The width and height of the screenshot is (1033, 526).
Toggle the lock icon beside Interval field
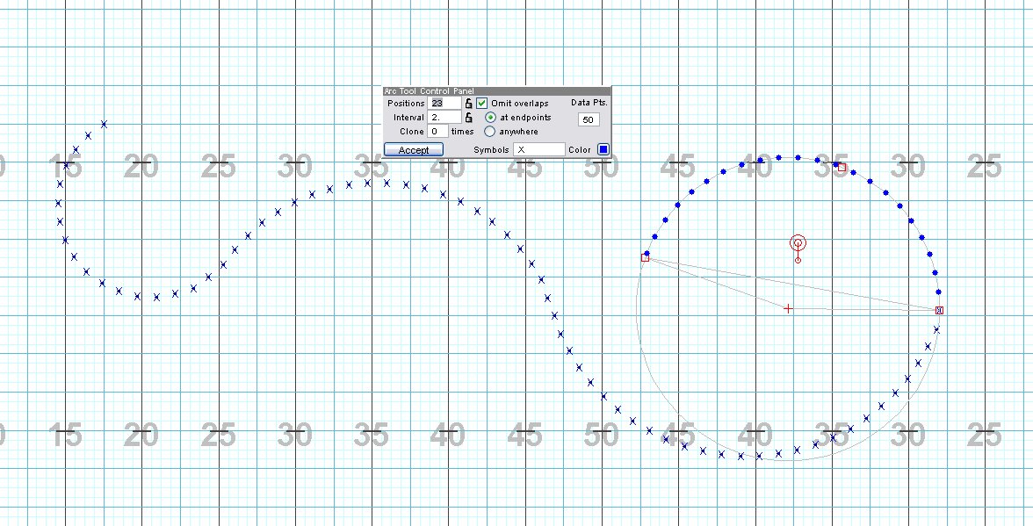pos(468,118)
